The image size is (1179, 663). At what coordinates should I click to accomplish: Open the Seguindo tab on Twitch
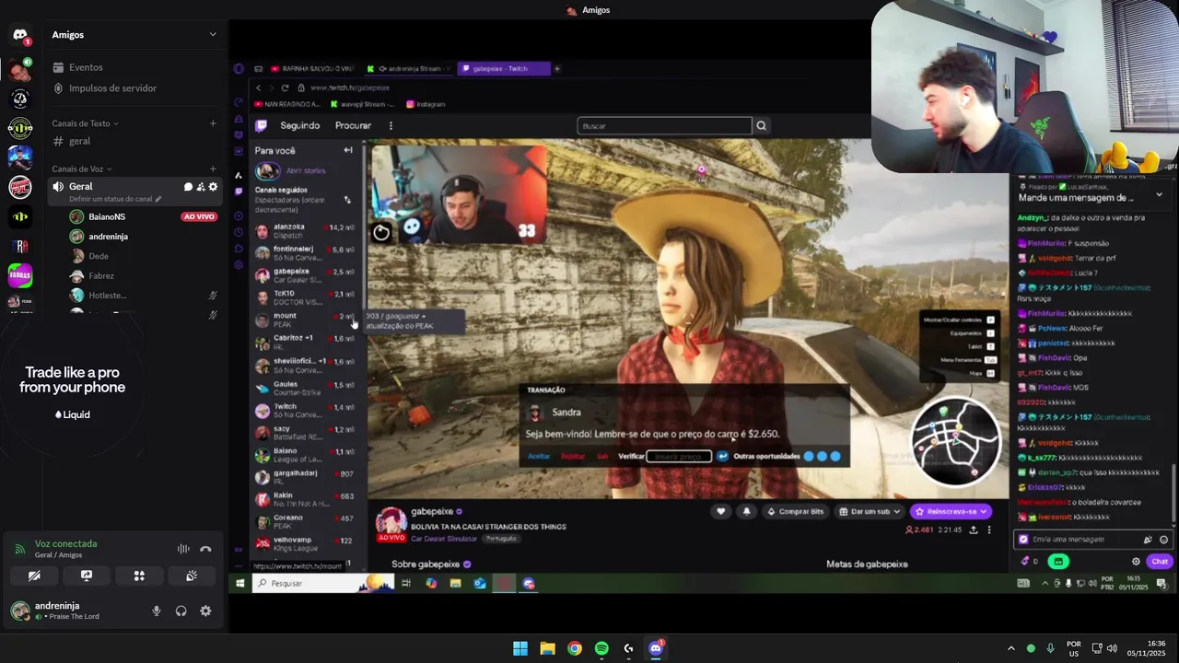point(300,125)
